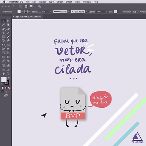
Task: Select the Rectangle tool
Action: [x=3, y=37]
